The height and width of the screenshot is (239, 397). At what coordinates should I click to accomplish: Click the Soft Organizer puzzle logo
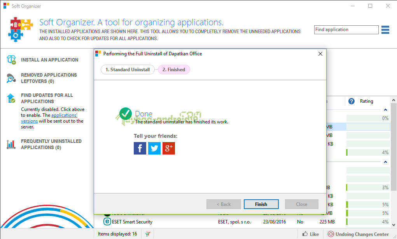pos(21,30)
